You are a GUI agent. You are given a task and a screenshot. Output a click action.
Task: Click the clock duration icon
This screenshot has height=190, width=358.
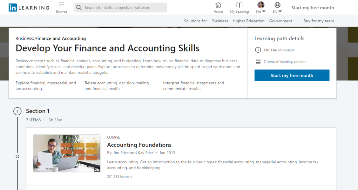point(258,50)
